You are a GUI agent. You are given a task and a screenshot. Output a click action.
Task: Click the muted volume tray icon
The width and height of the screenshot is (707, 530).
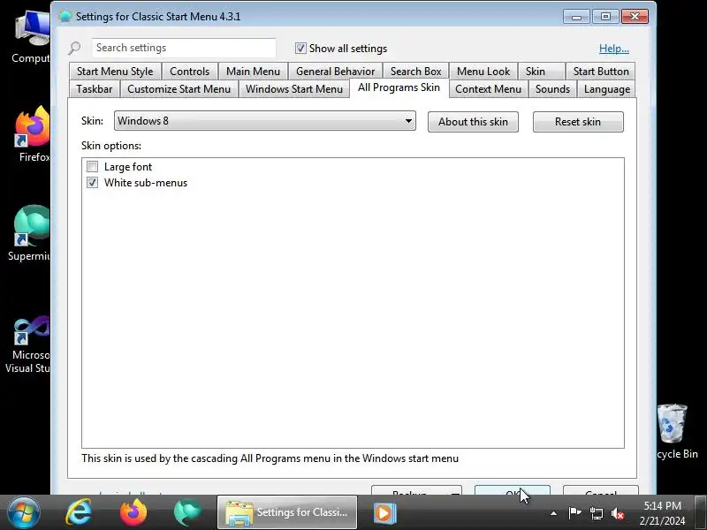click(x=617, y=513)
